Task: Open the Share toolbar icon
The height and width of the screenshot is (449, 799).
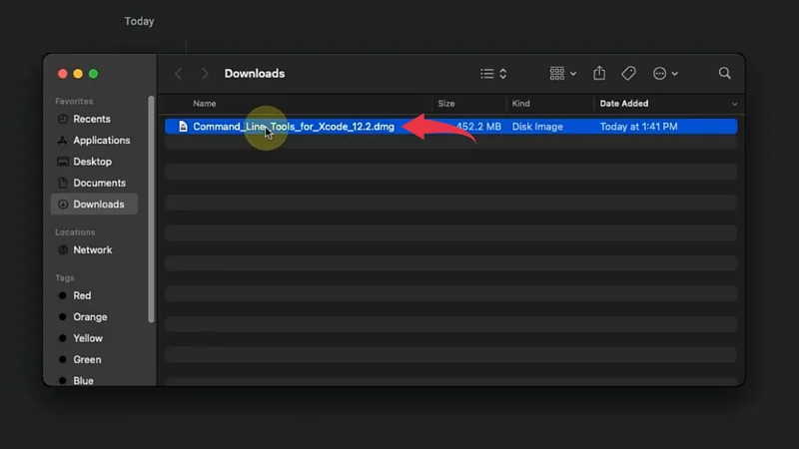Action: coord(599,74)
